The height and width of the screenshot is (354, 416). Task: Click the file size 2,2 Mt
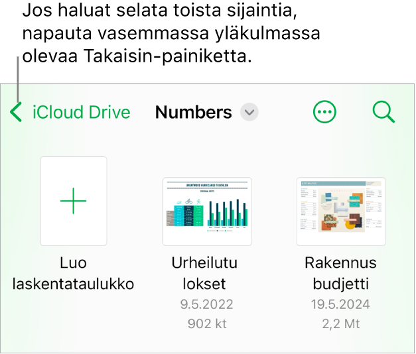341,324
